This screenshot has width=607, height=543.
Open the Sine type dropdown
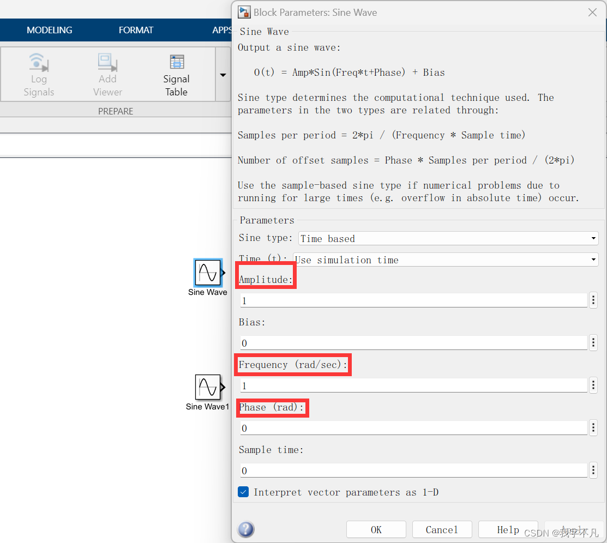click(448, 238)
